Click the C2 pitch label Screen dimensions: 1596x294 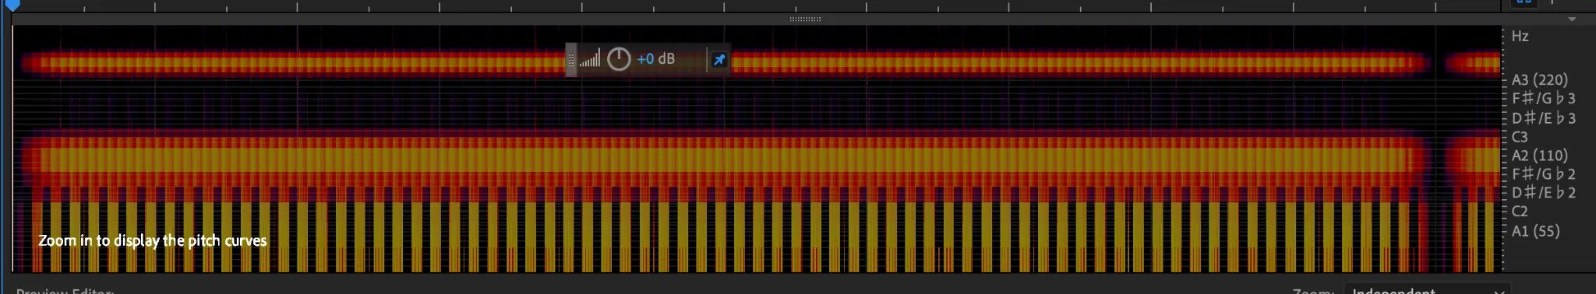[1520, 212]
